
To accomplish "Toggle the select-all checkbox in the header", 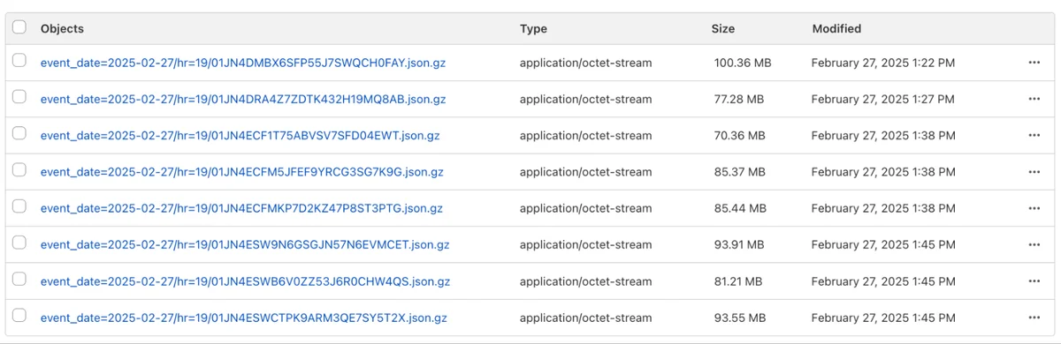I will (x=19, y=27).
